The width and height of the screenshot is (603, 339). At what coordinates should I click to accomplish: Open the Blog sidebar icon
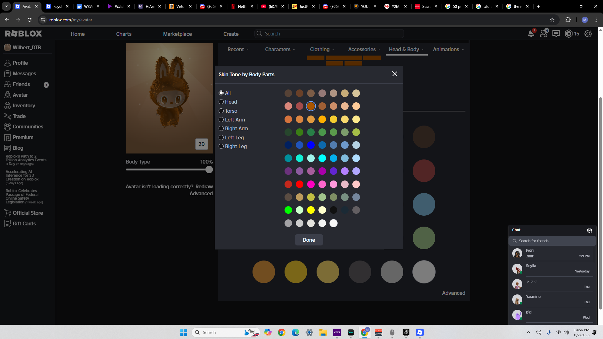8,148
